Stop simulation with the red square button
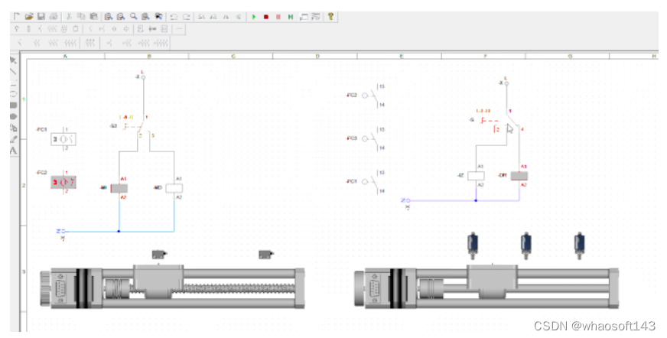Viewport: 667px width, 338px height. pyautogui.click(x=266, y=17)
